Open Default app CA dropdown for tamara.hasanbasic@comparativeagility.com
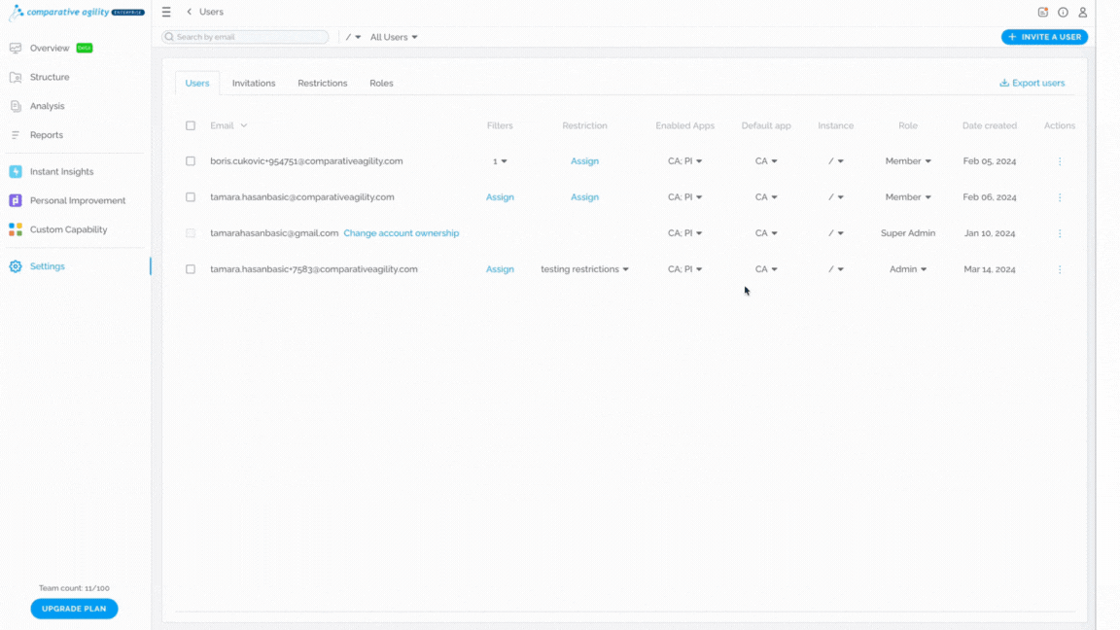 (766, 197)
